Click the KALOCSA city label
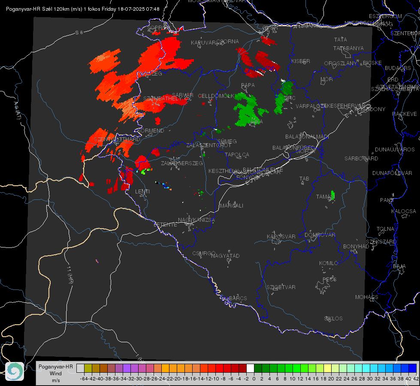420x386 pixels. (x=403, y=211)
